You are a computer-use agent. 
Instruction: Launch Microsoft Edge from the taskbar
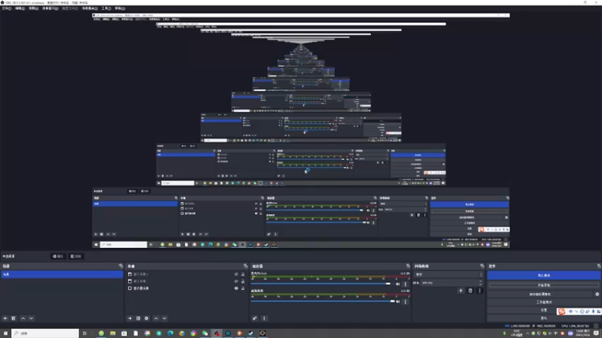[x=171, y=333]
